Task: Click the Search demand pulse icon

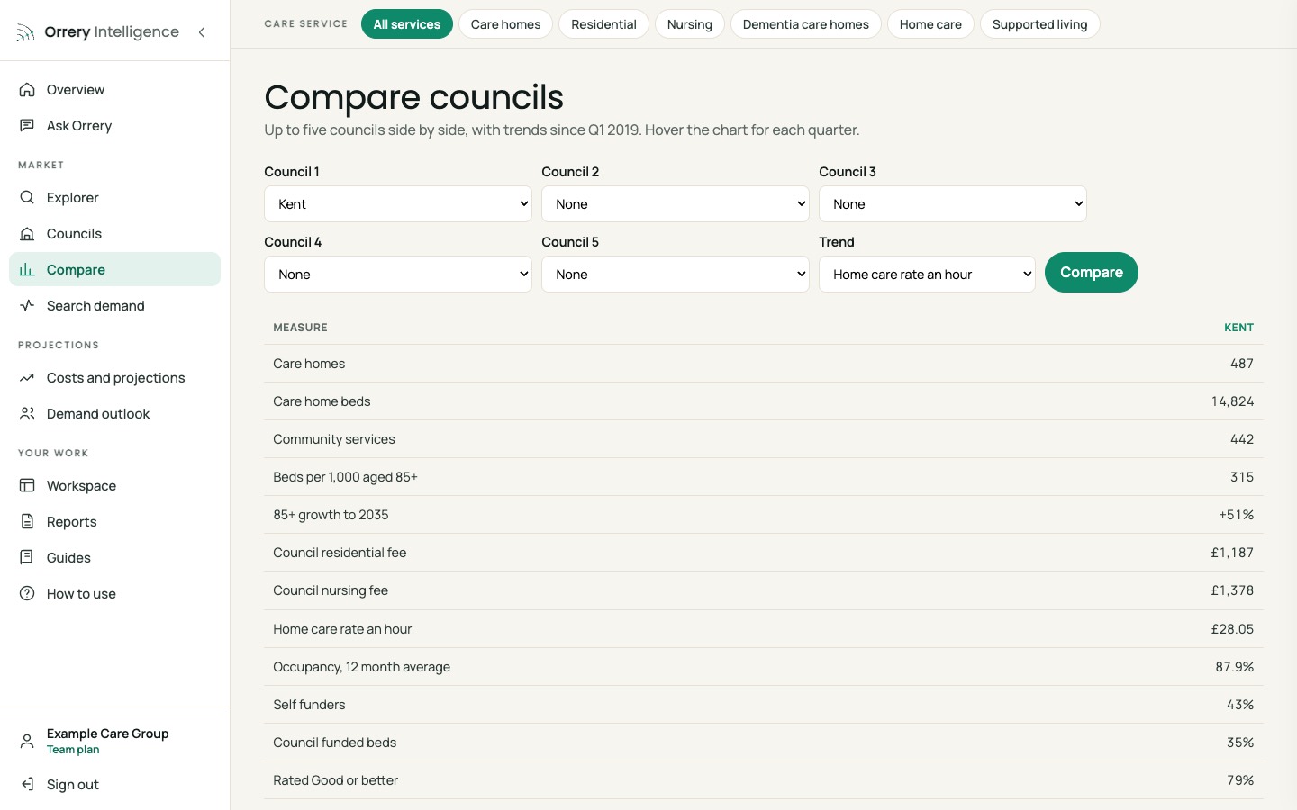Action: [27, 306]
